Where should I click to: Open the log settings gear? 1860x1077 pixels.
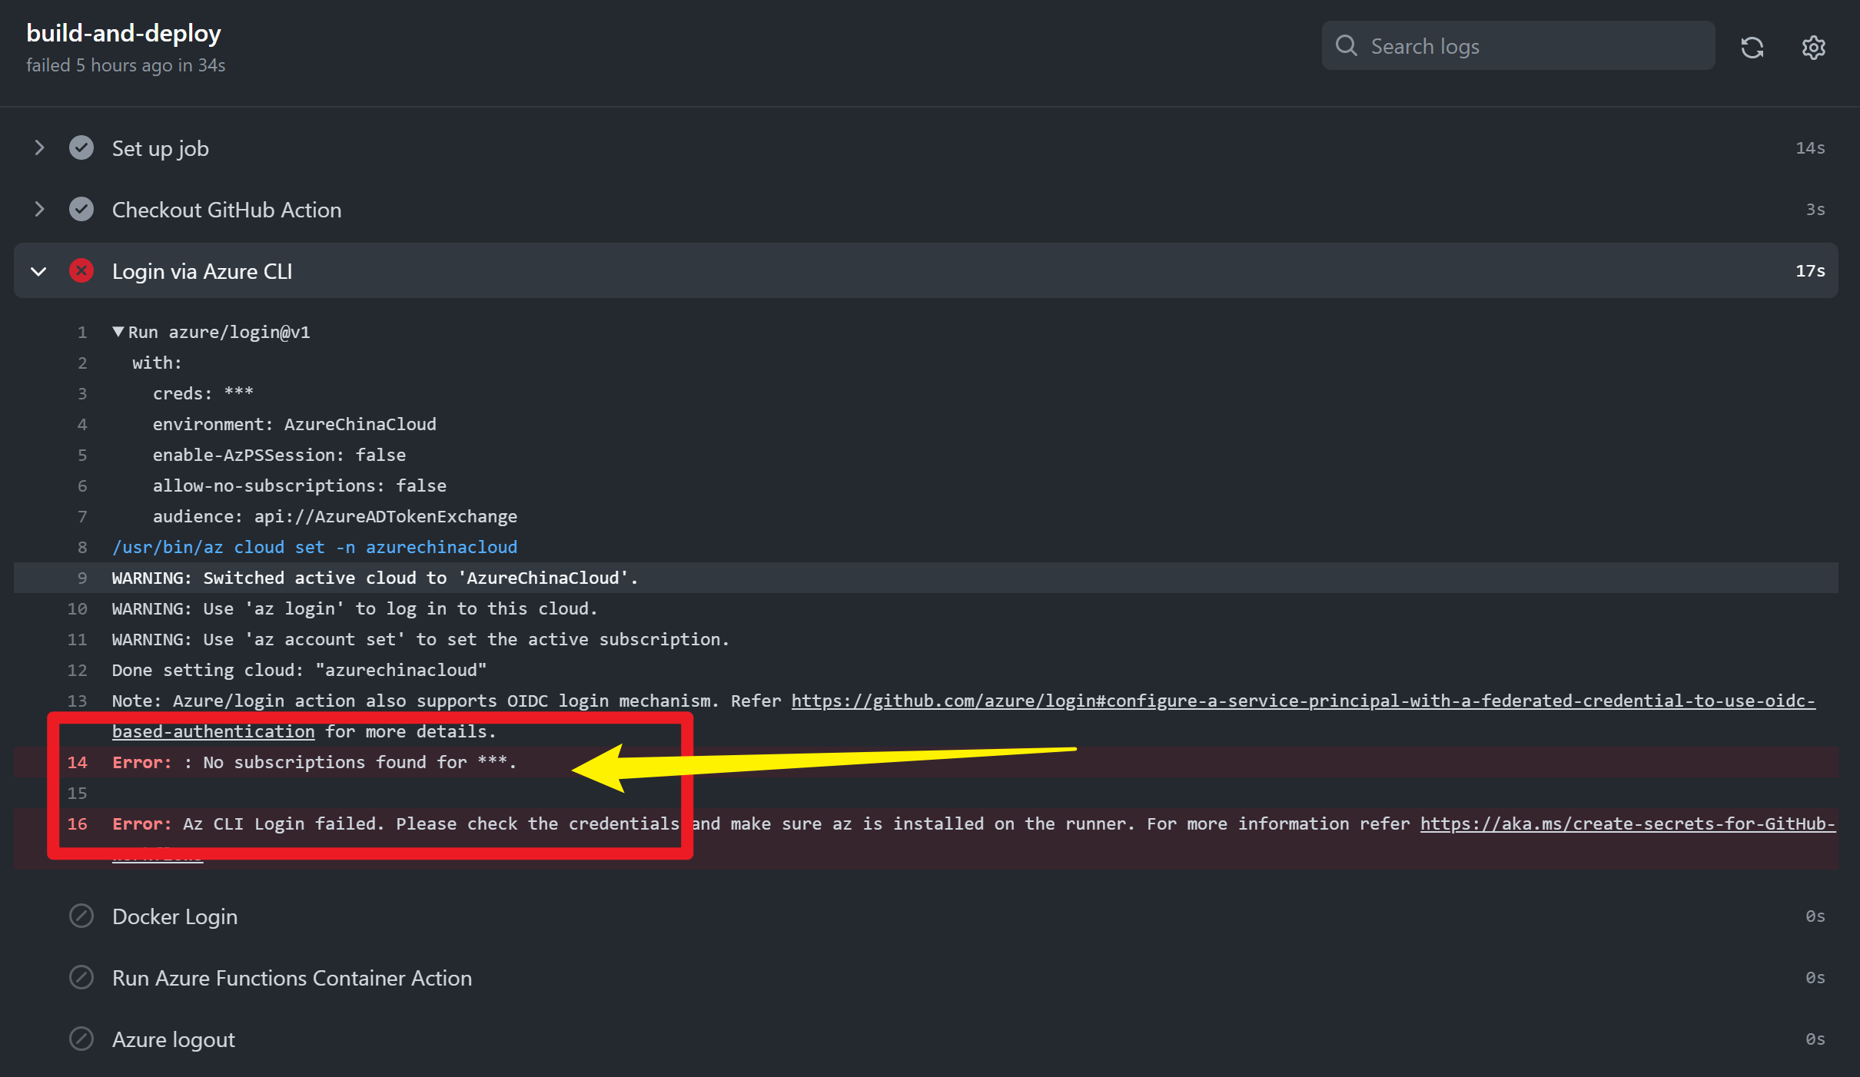(x=1813, y=48)
